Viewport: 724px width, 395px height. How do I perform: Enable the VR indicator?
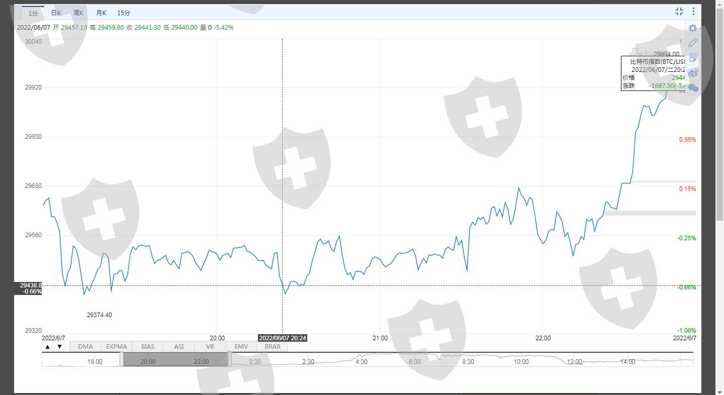[x=210, y=347]
